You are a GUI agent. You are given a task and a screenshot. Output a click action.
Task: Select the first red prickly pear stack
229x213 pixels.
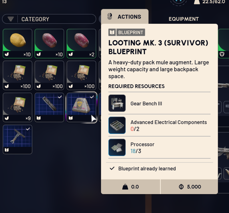click(x=49, y=44)
